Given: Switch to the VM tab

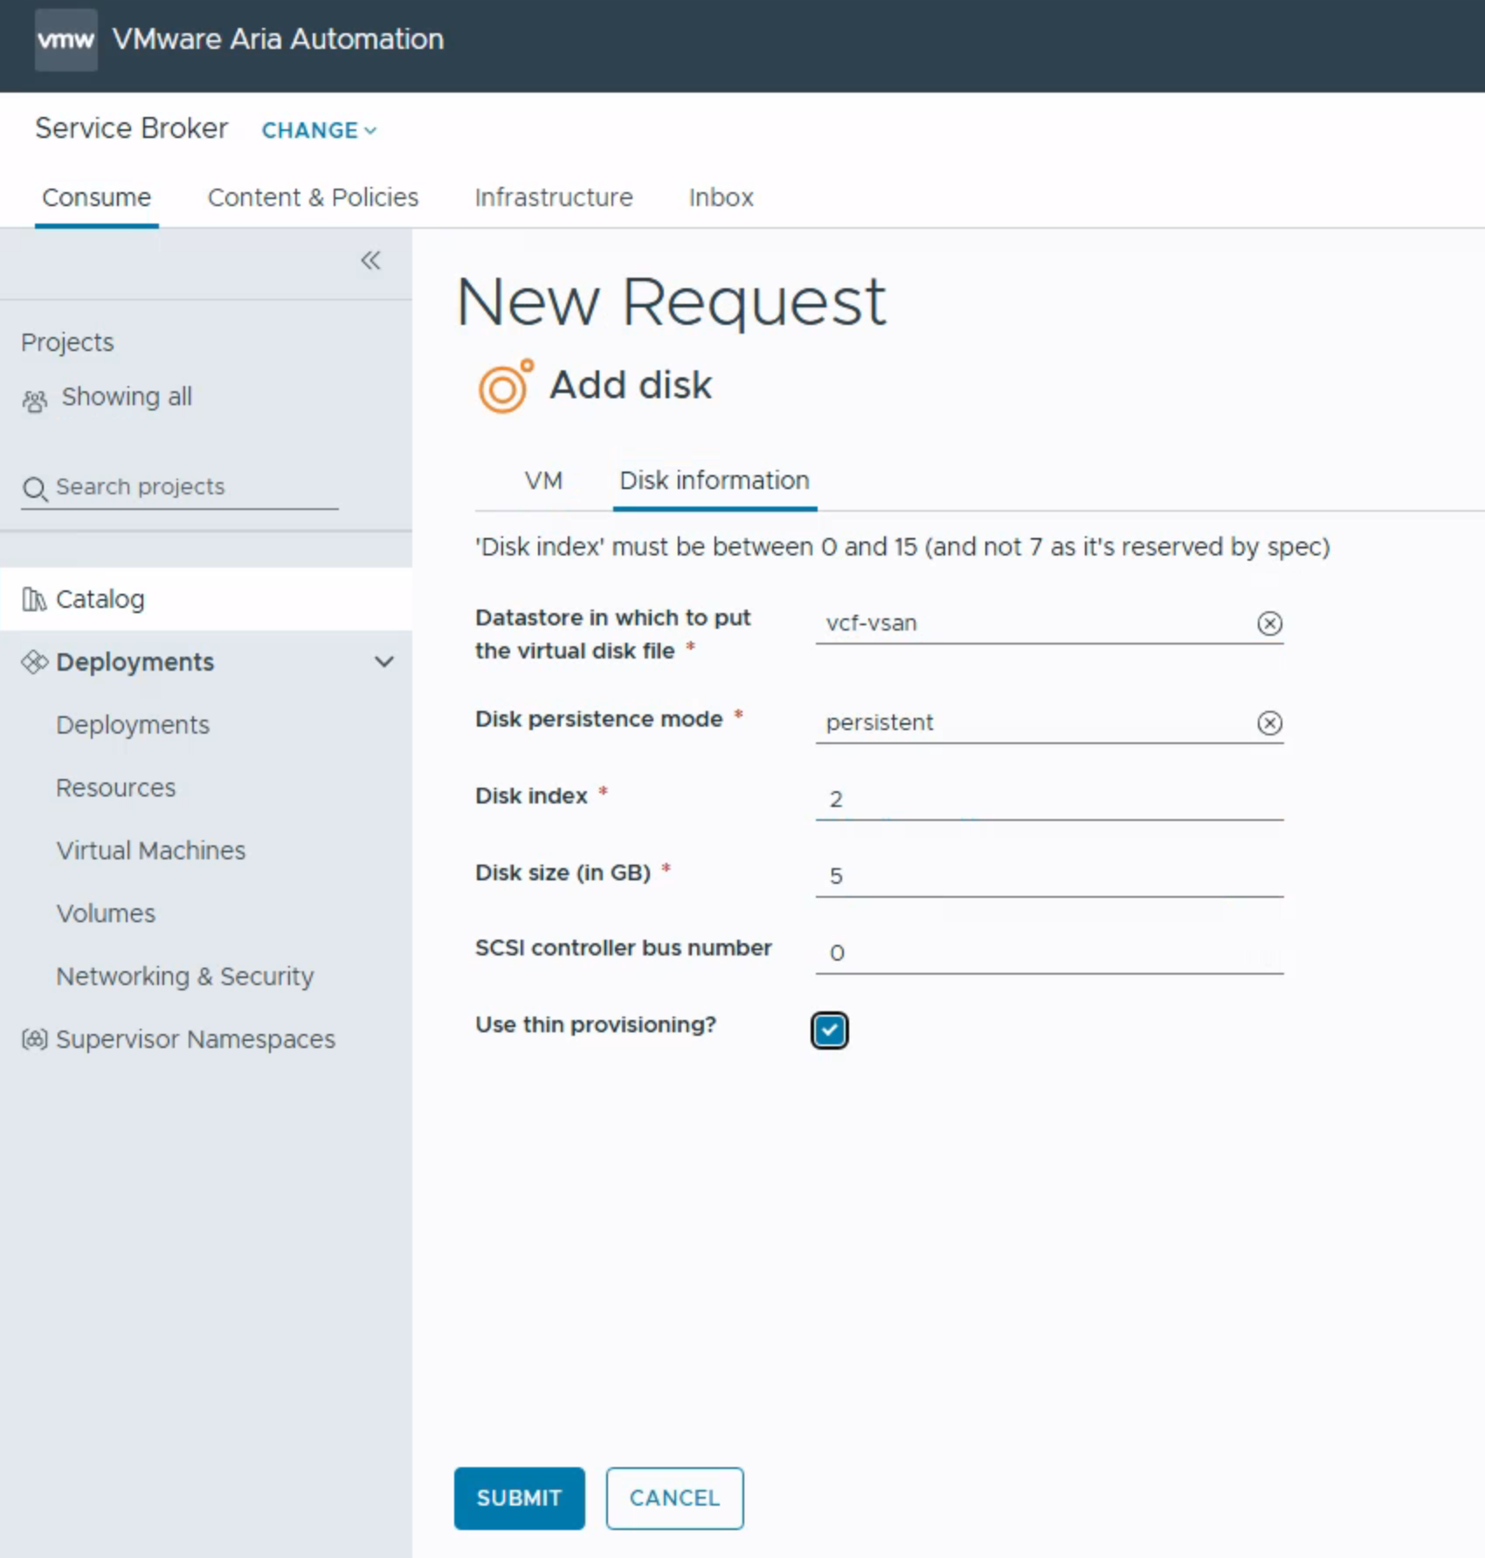Looking at the screenshot, I should pos(543,480).
